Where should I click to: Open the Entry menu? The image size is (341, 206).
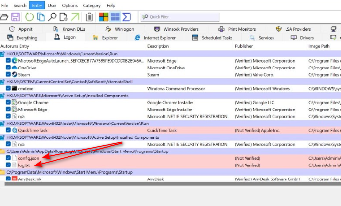coord(37,5)
